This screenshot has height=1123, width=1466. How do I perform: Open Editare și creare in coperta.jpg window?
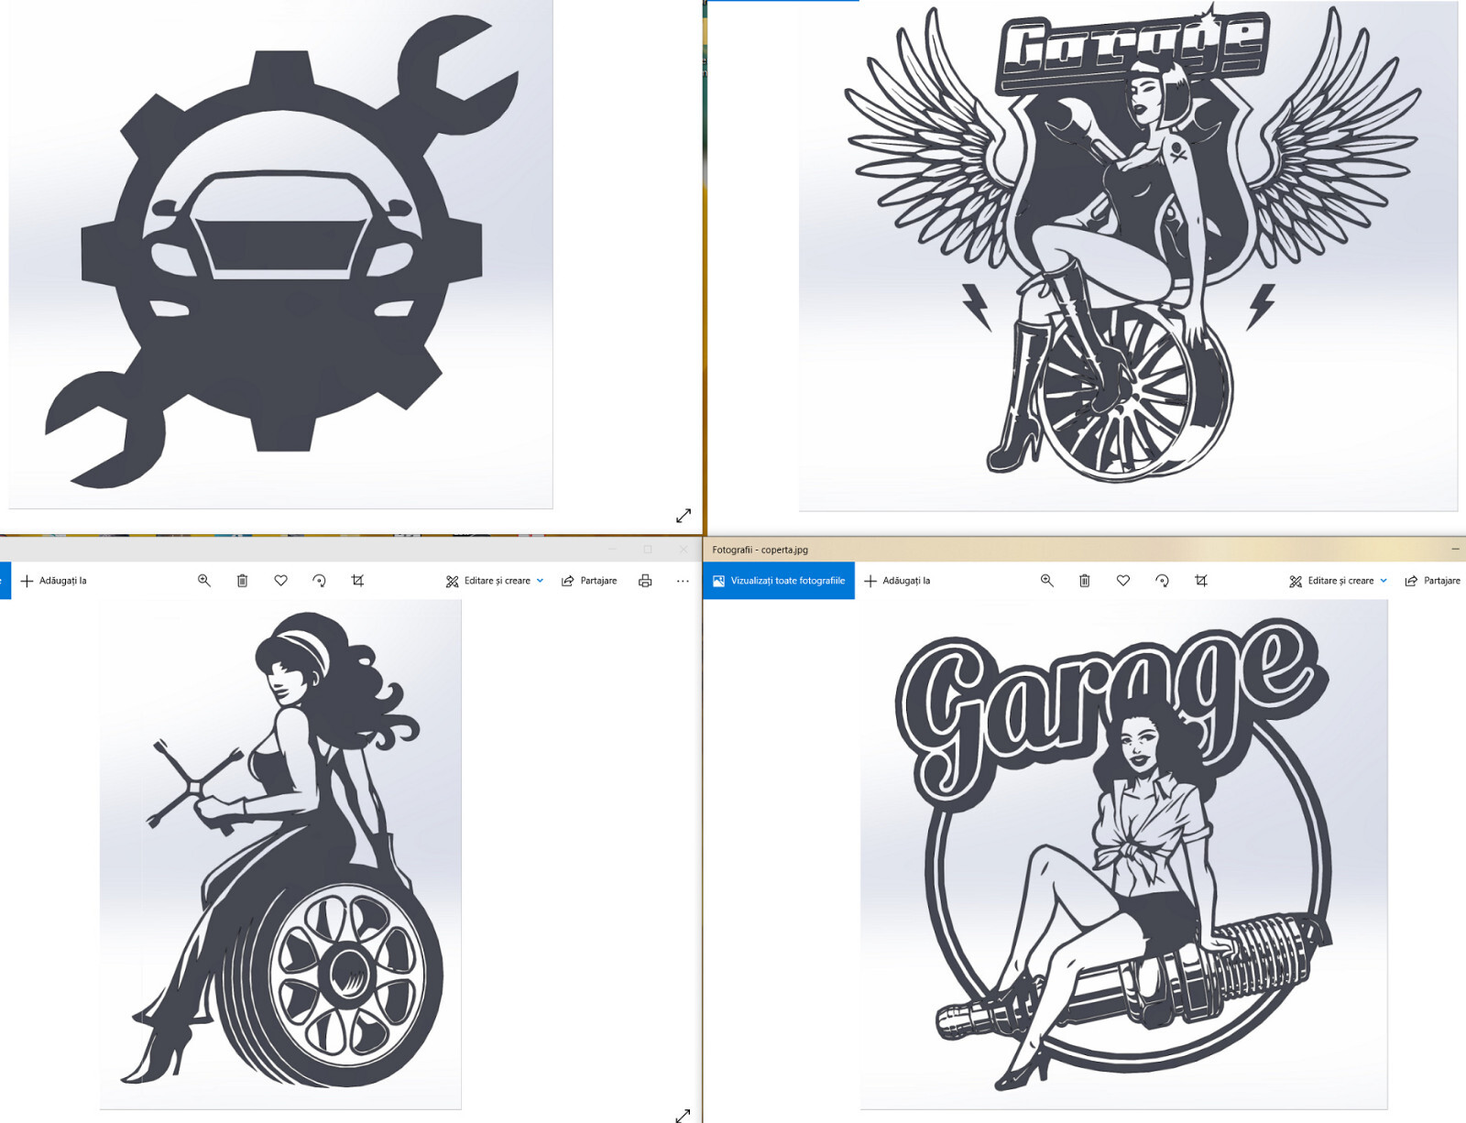pos(1338,581)
